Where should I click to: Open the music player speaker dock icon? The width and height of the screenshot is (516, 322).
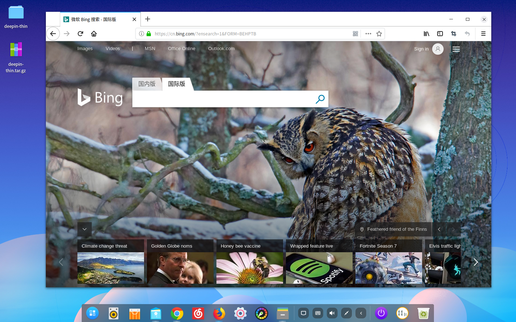[114, 313]
